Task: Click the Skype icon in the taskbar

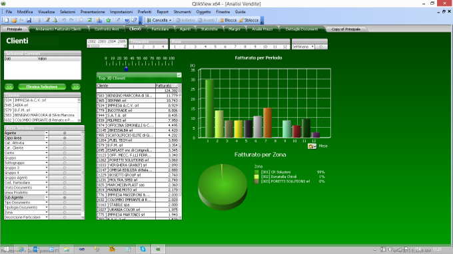Action: [143, 249]
